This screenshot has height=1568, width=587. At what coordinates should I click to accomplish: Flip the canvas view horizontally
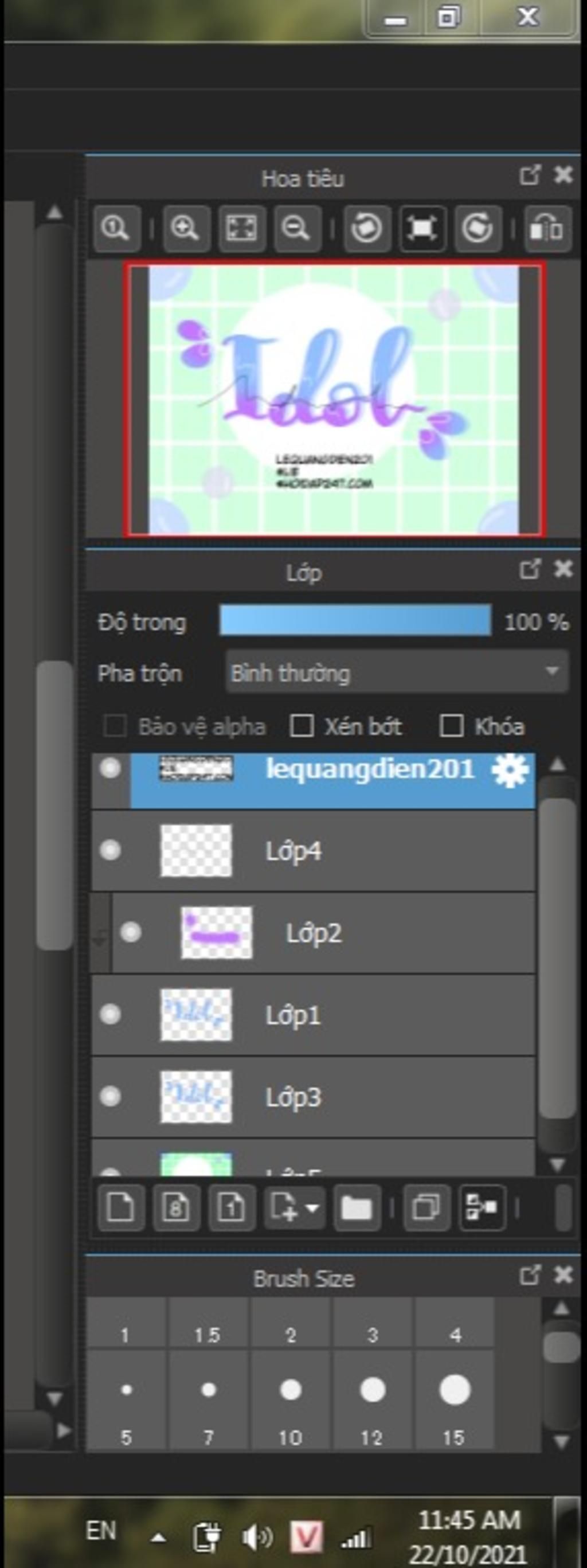point(547,228)
